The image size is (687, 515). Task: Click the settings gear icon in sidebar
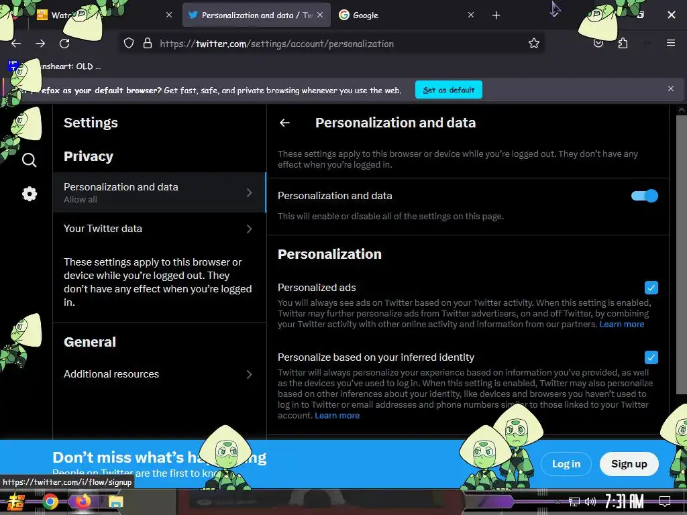[30, 194]
